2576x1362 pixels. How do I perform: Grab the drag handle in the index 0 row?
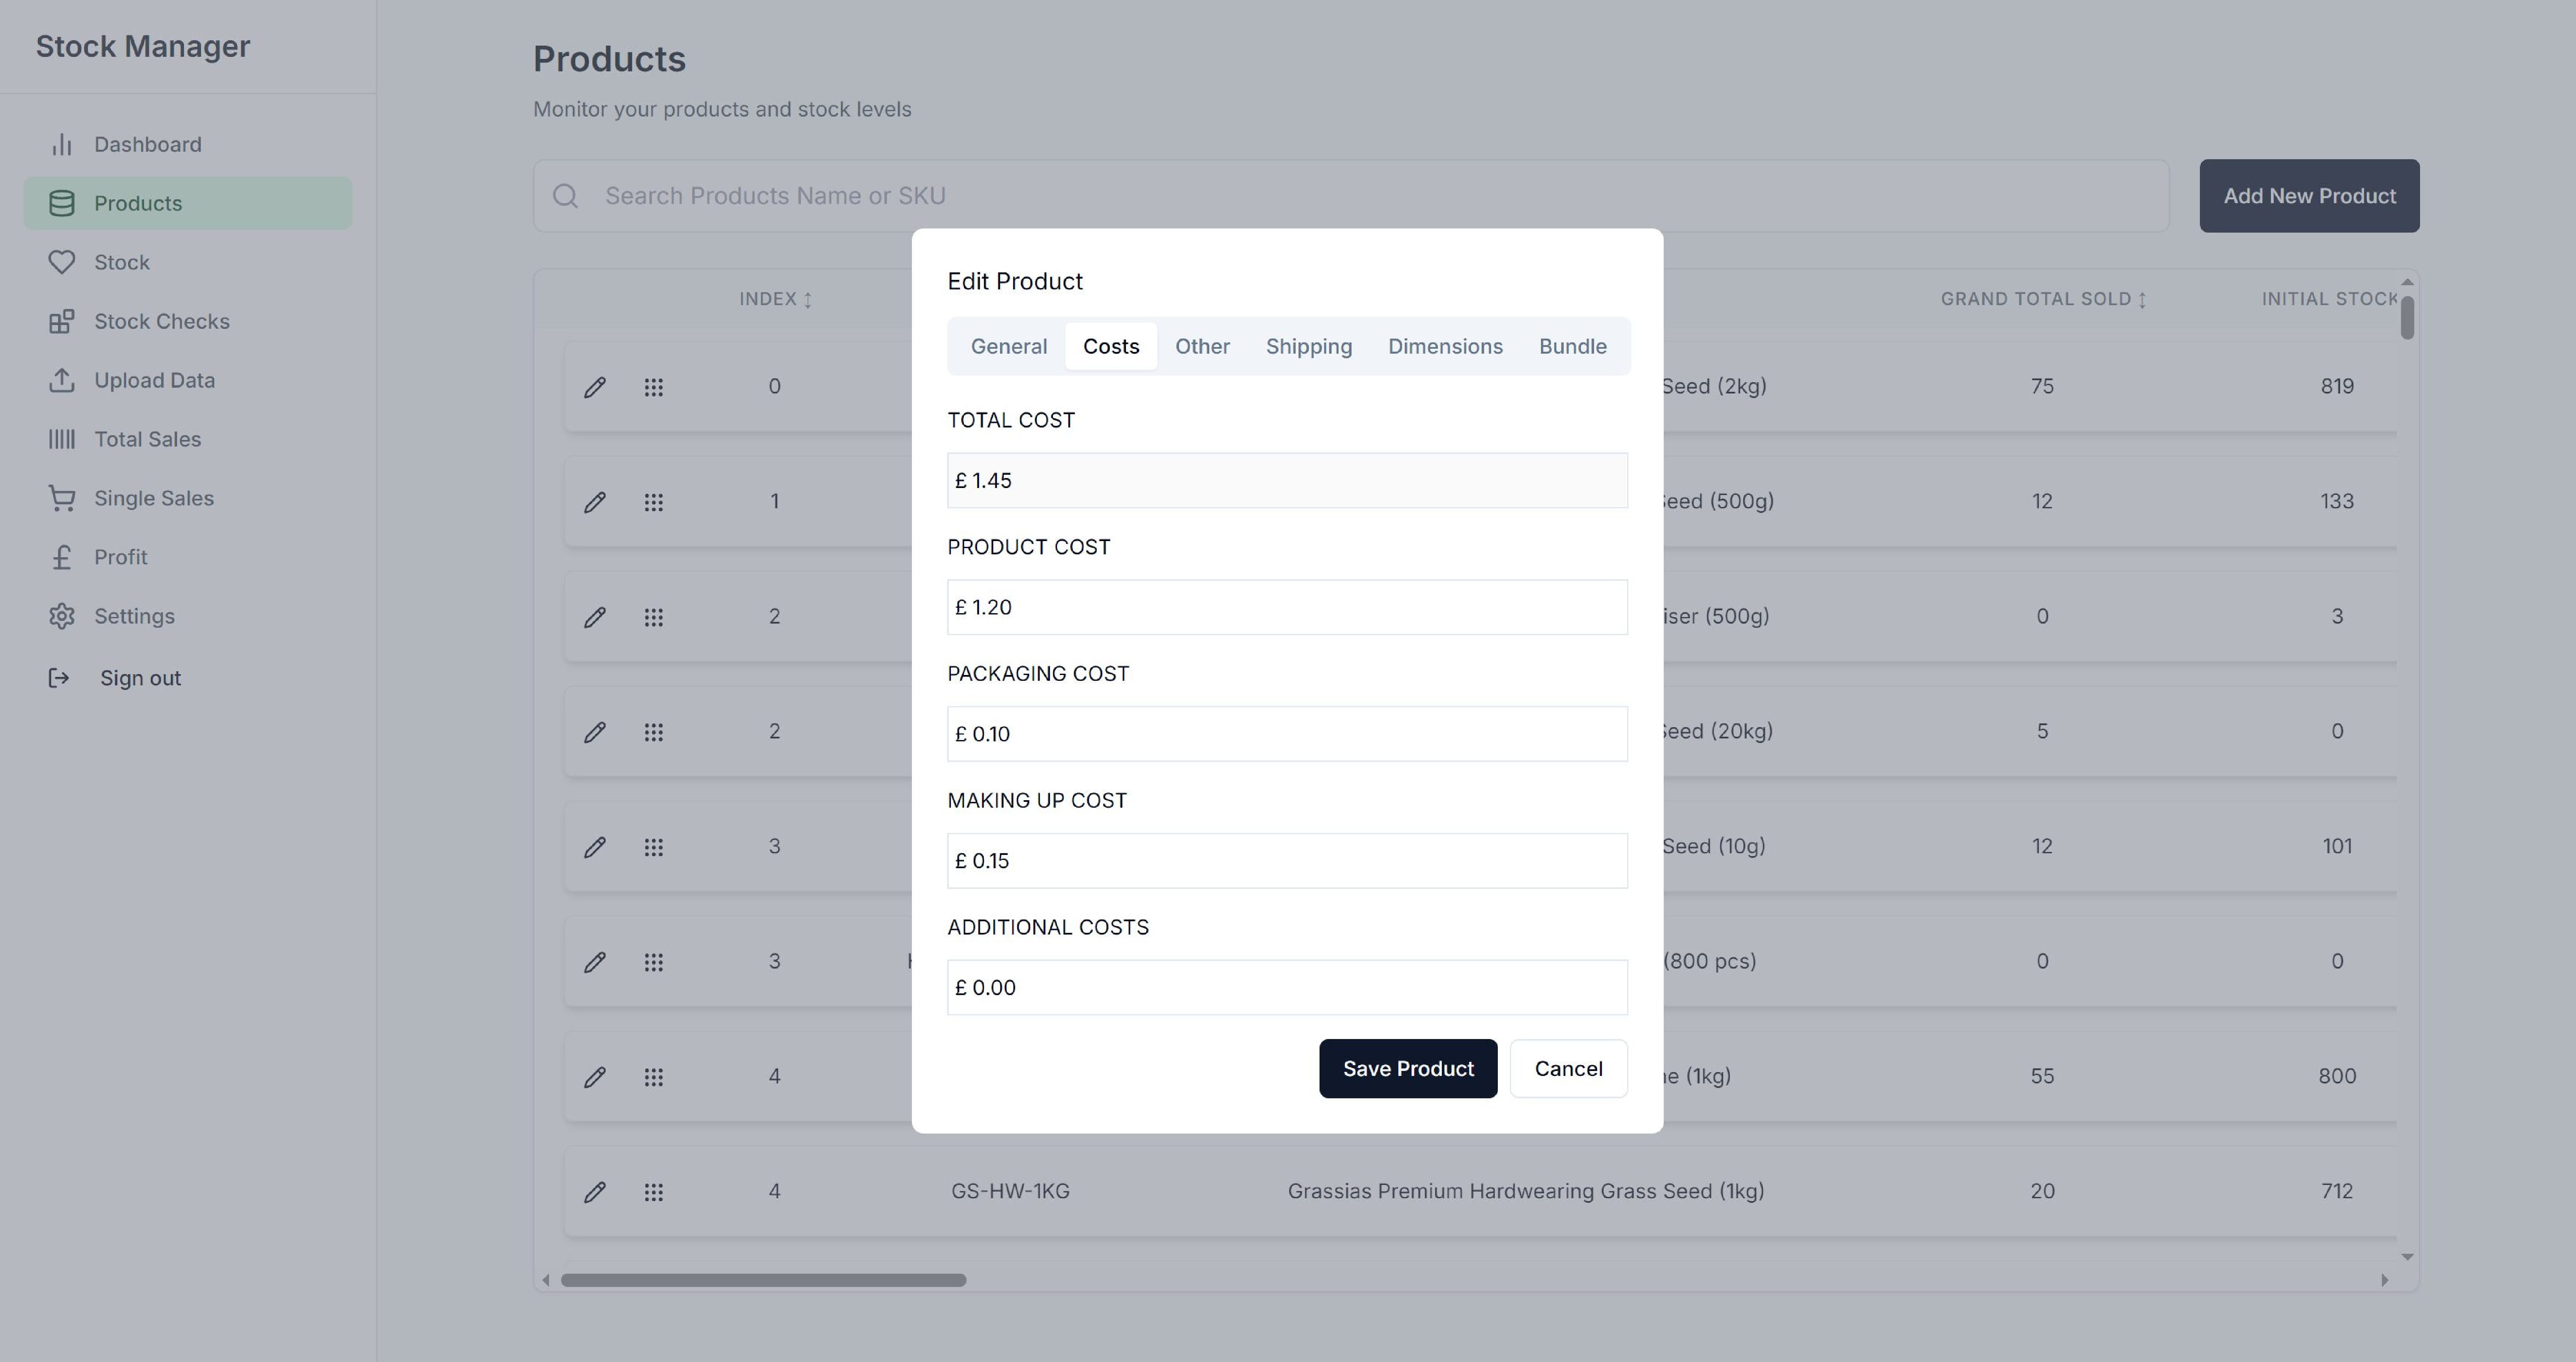pos(654,387)
